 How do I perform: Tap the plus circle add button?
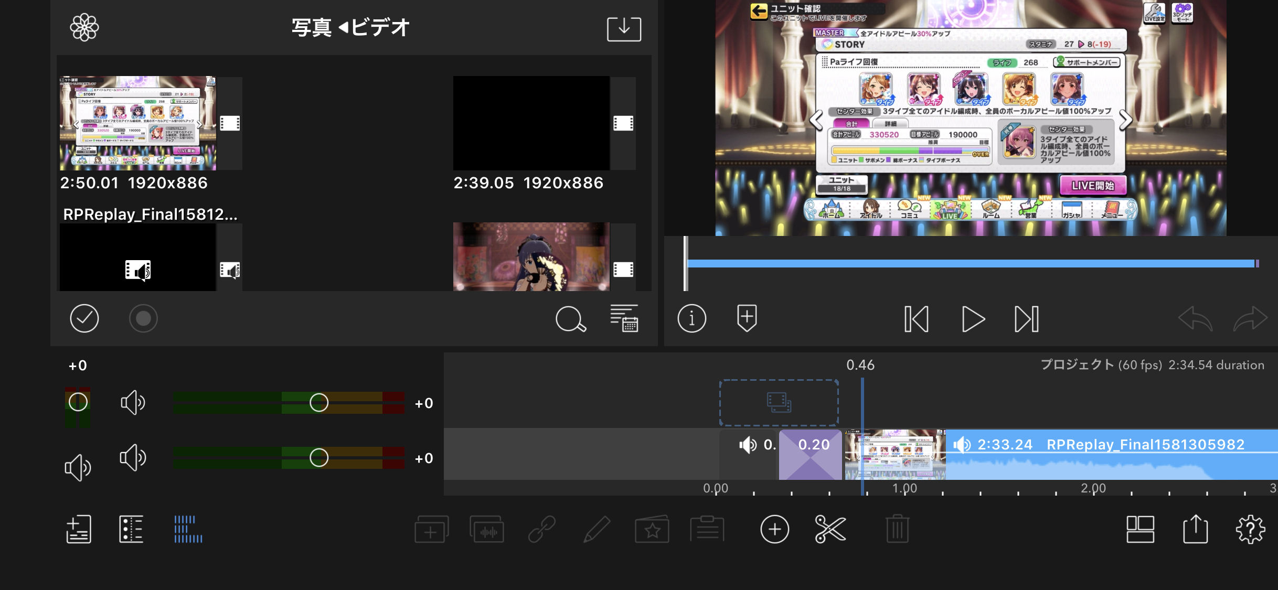(x=774, y=529)
